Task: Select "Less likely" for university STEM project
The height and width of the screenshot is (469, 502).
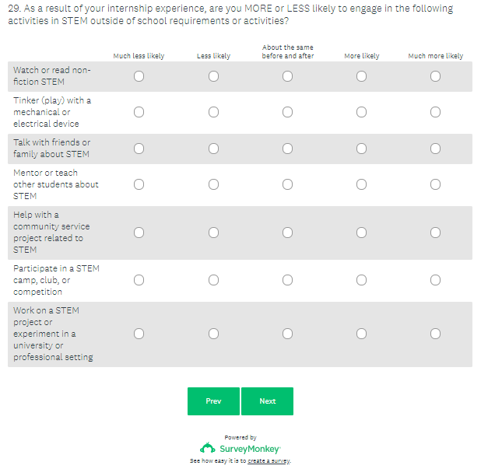Action: point(213,334)
